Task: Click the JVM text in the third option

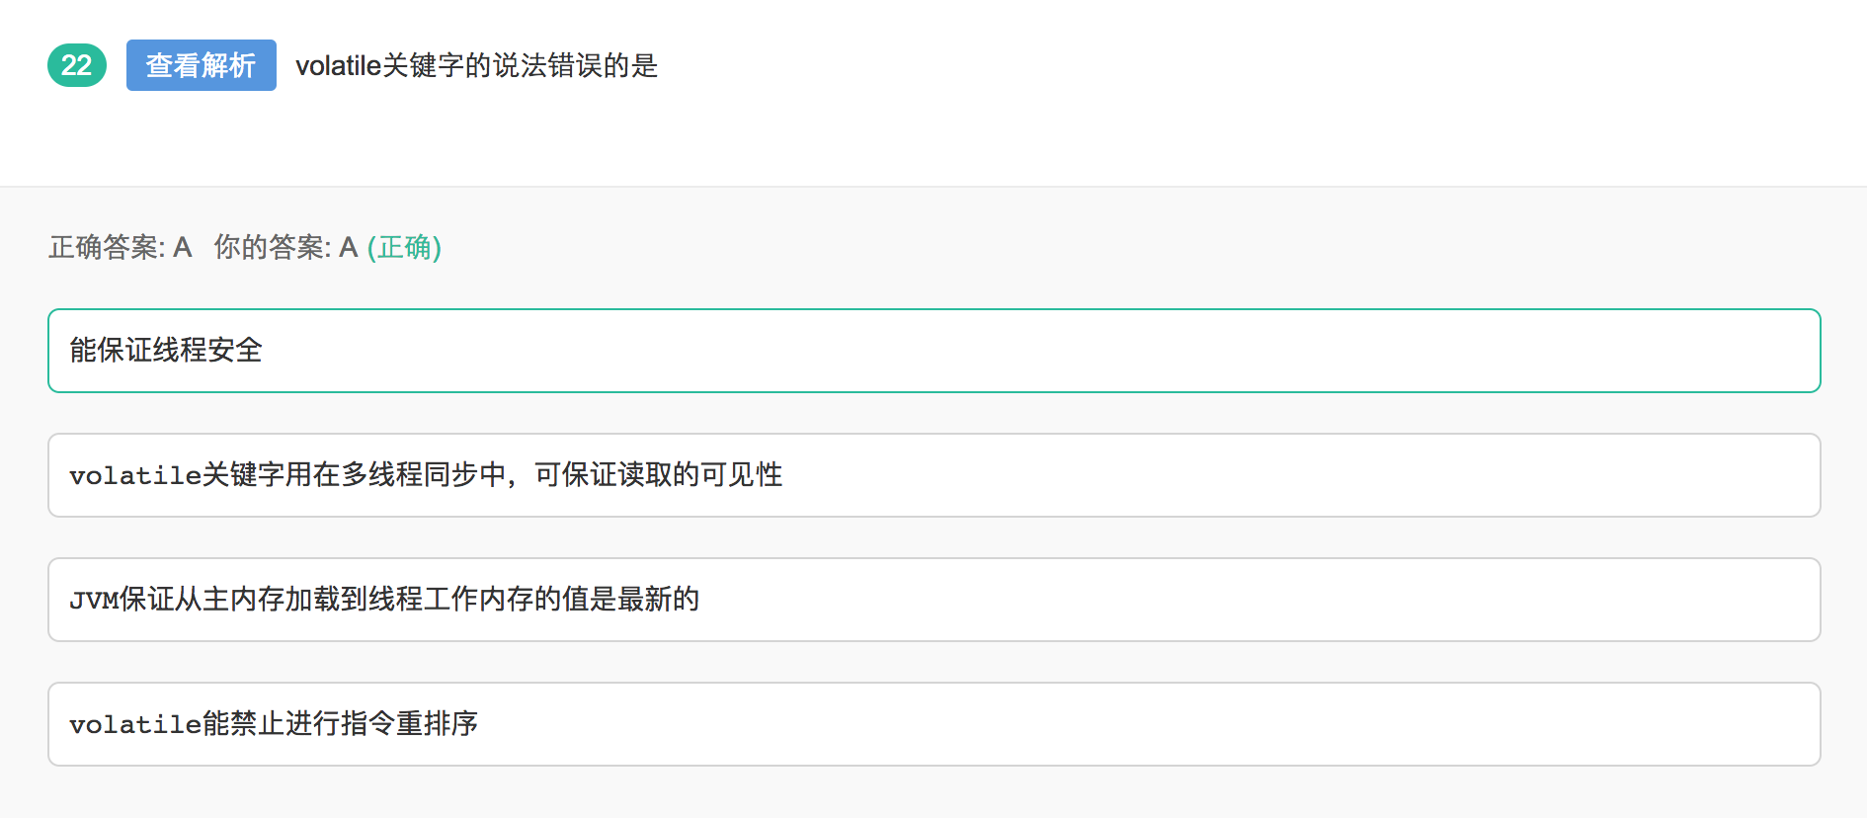Action: (93, 600)
